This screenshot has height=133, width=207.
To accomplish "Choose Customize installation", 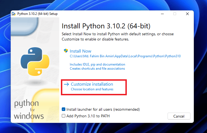I will 92,84.
